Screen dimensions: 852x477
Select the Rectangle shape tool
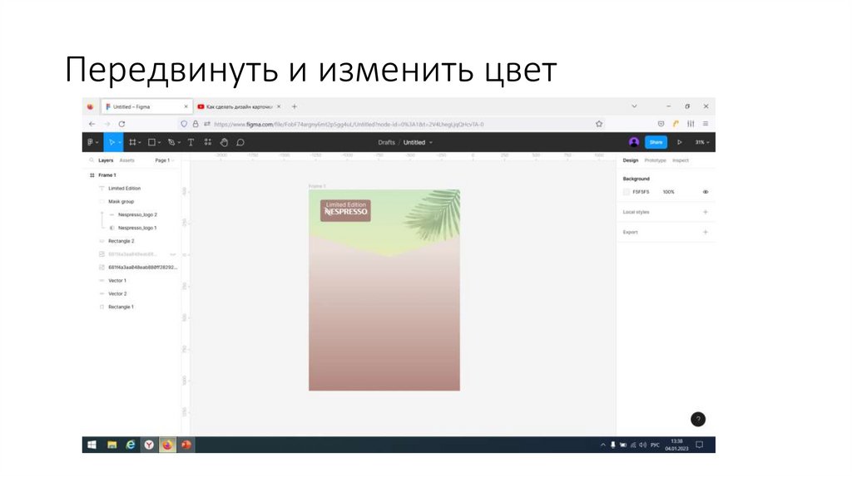151,142
